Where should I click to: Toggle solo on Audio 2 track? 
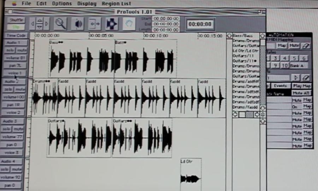[8, 89]
